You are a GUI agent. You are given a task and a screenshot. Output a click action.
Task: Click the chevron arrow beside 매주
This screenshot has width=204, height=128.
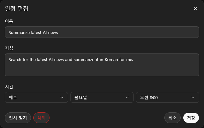(x=62, y=97)
